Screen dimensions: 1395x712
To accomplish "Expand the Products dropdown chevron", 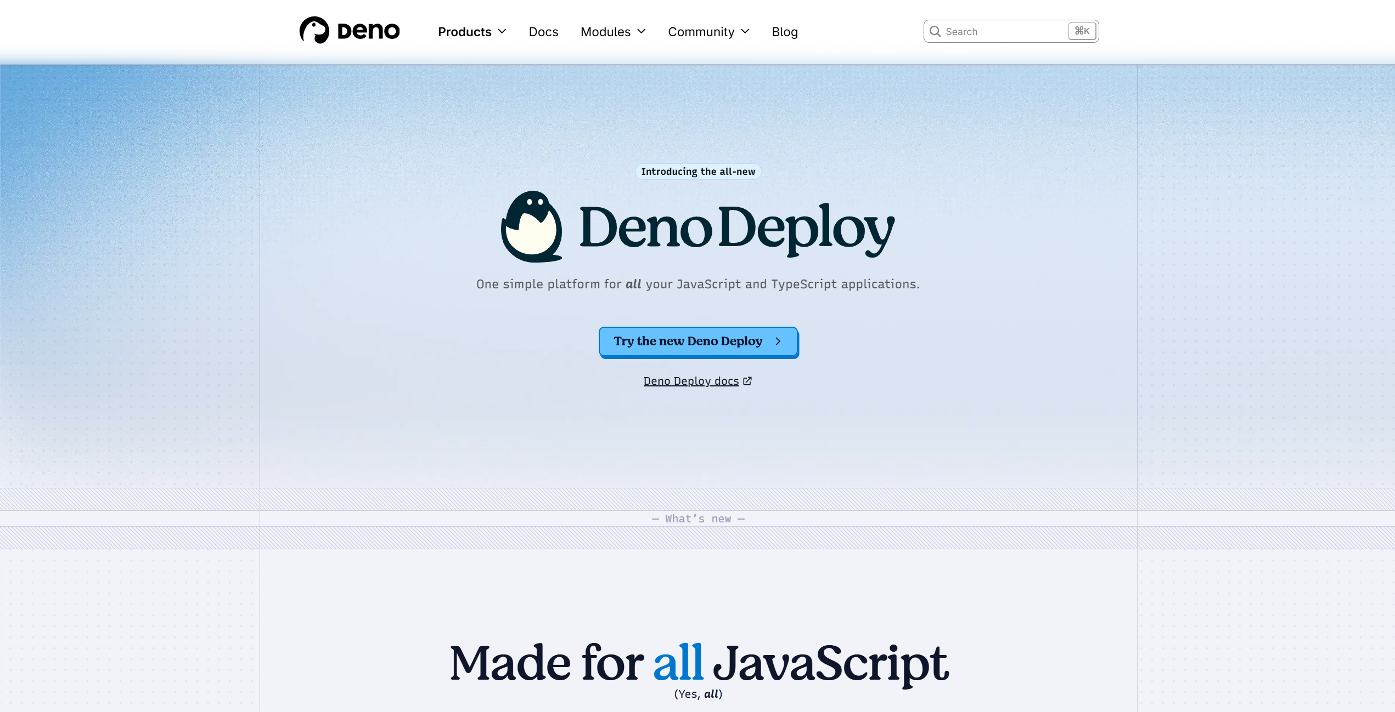I will click(x=502, y=32).
